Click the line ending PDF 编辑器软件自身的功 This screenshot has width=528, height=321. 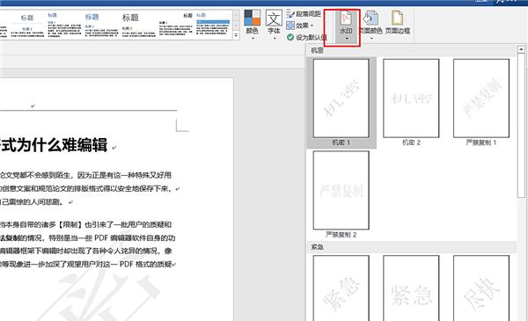[87, 237]
